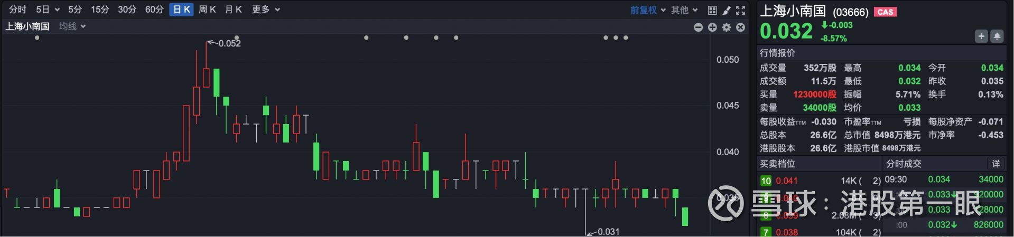Select the 日K daily candlestick tab

(x=181, y=10)
